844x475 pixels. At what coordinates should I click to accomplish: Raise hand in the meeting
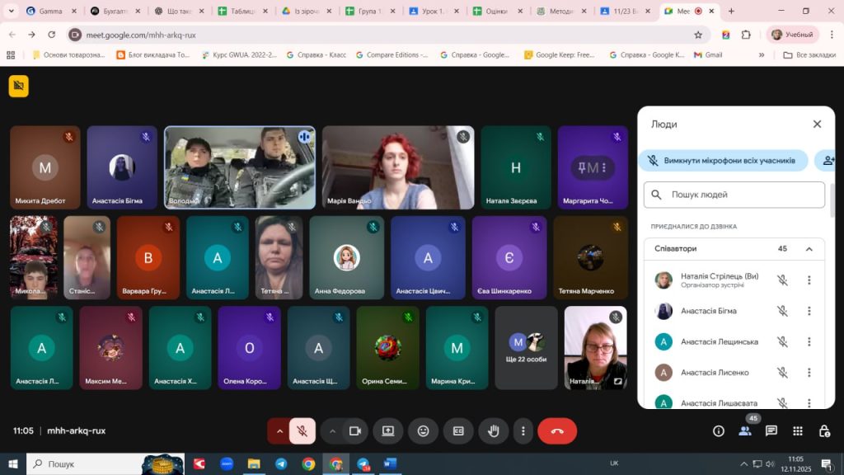click(x=494, y=430)
